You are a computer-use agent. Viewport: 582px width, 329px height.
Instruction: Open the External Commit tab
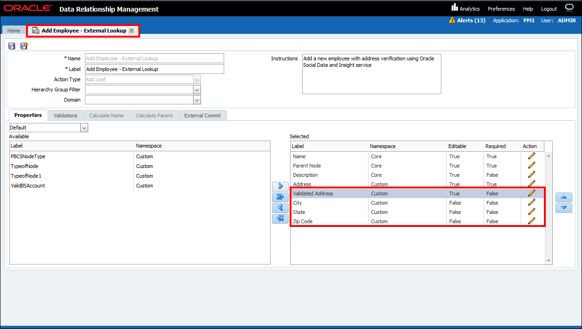click(x=203, y=116)
